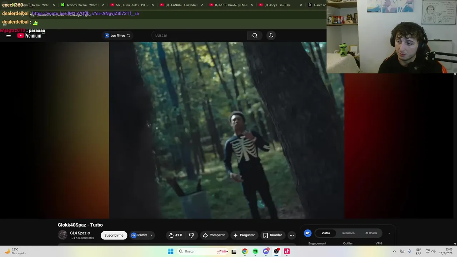Switch to the Kurrco on X tab

pyautogui.click(x=317, y=5)
